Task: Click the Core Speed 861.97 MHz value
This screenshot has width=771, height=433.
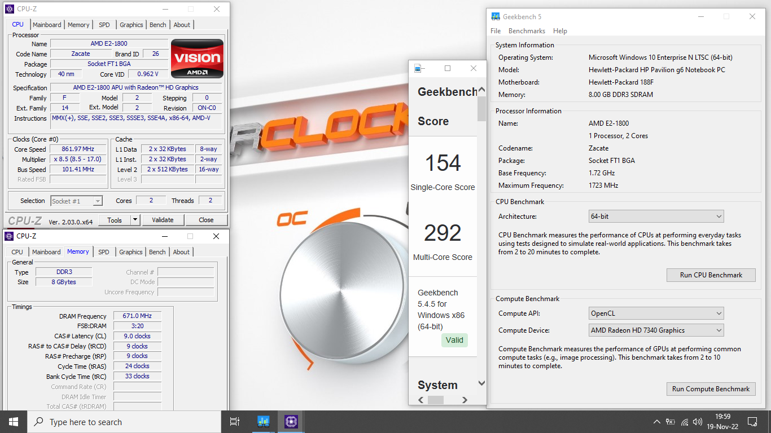Action: tap(78, 149)
